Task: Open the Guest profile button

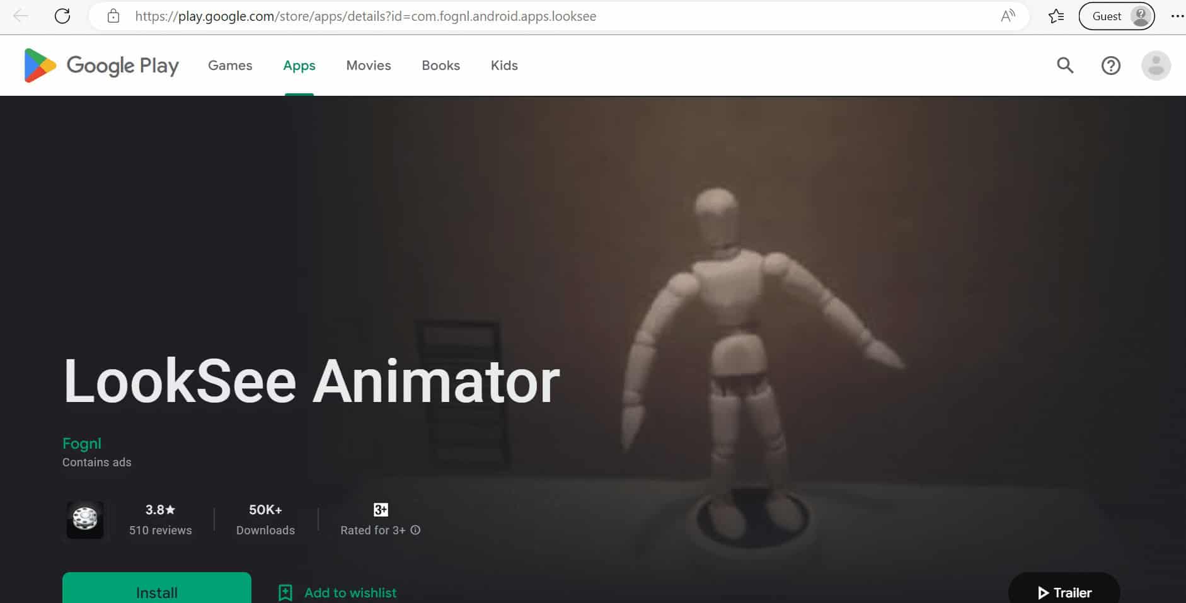Action: [1117, 16]
